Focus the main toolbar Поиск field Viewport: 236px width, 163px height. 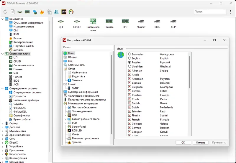210,11
